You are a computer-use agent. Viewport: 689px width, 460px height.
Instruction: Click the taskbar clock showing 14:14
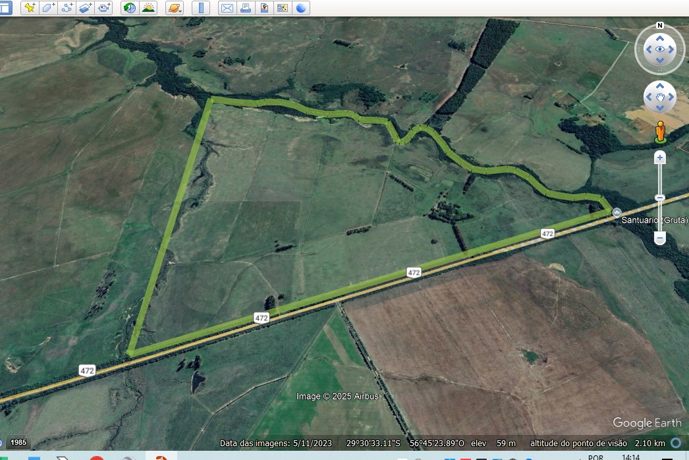pyautogui.click(x=630, y=457)
